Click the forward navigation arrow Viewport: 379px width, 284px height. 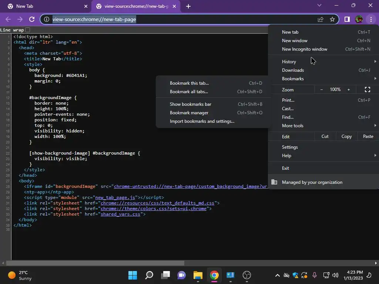click(x=20, y=19)
